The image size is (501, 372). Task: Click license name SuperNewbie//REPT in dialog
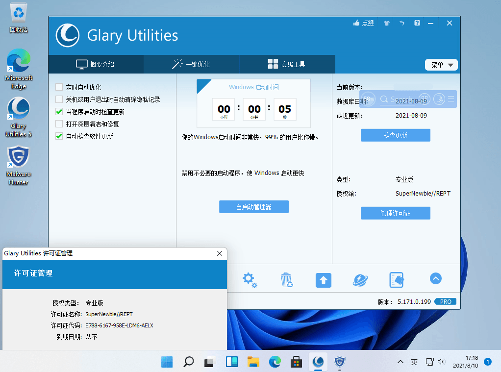[x=109, y=314]
